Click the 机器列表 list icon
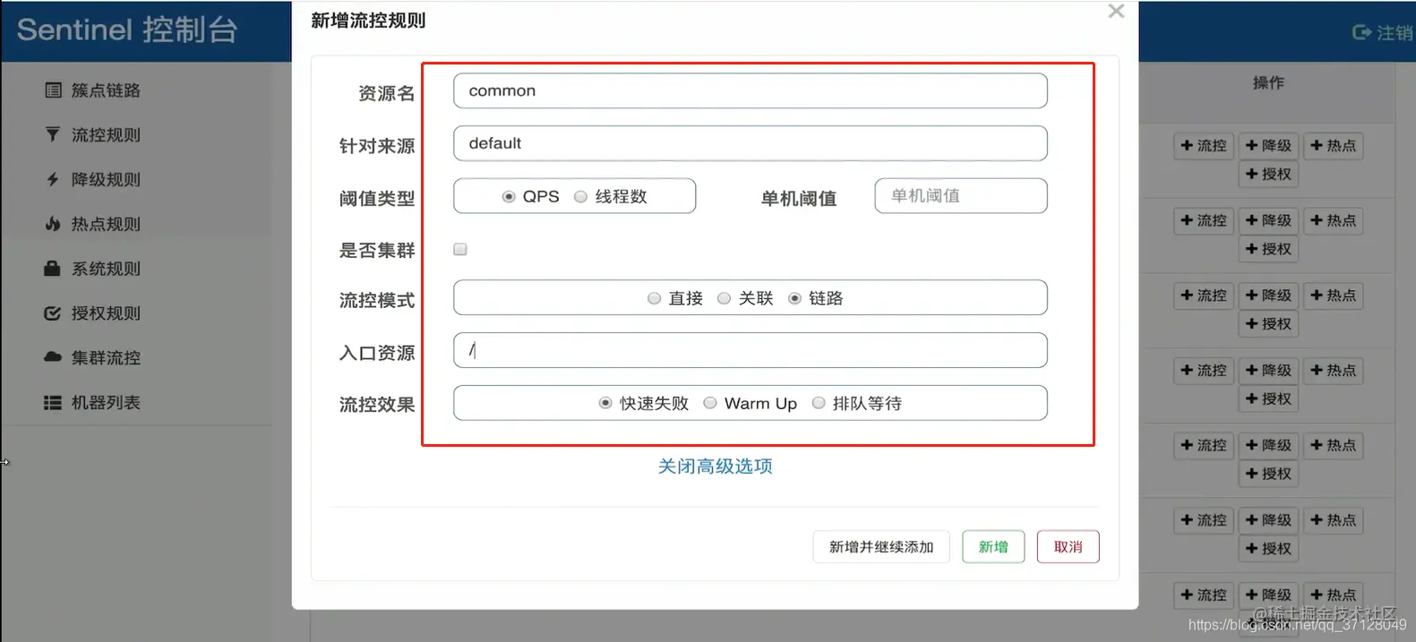 [x=53, y=403]
